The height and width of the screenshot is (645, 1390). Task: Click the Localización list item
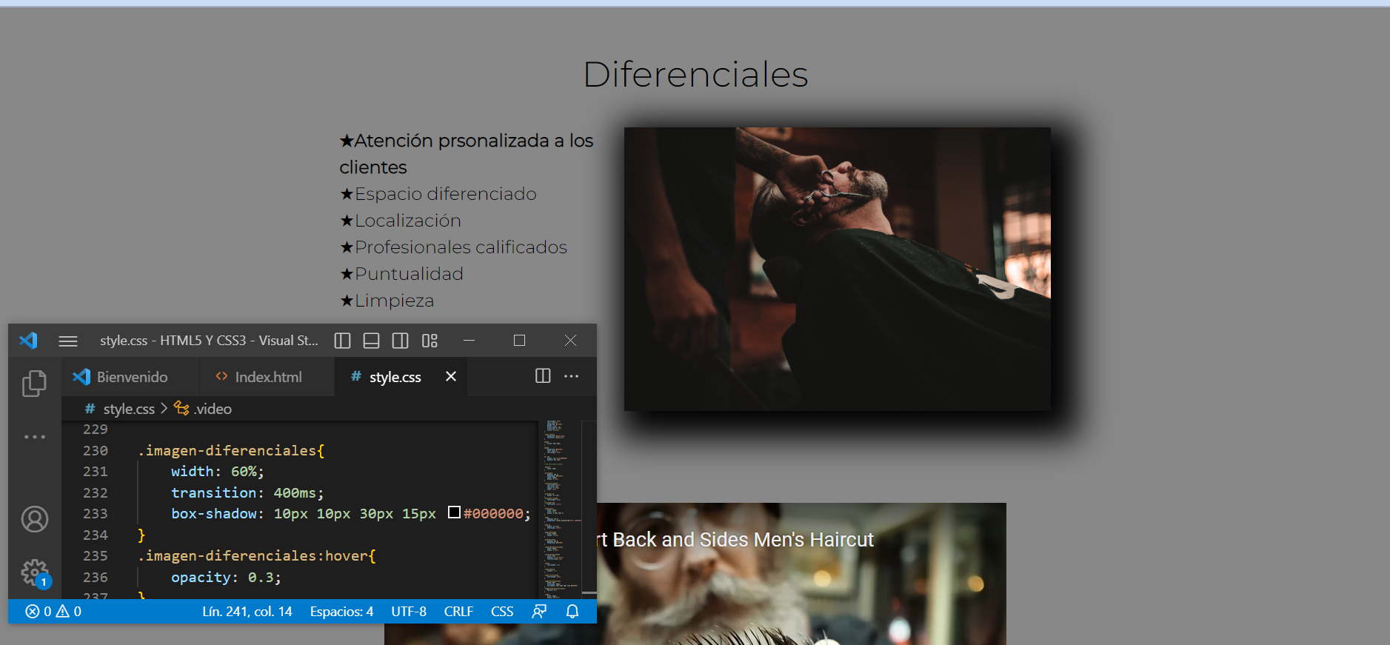pos(401,221)
